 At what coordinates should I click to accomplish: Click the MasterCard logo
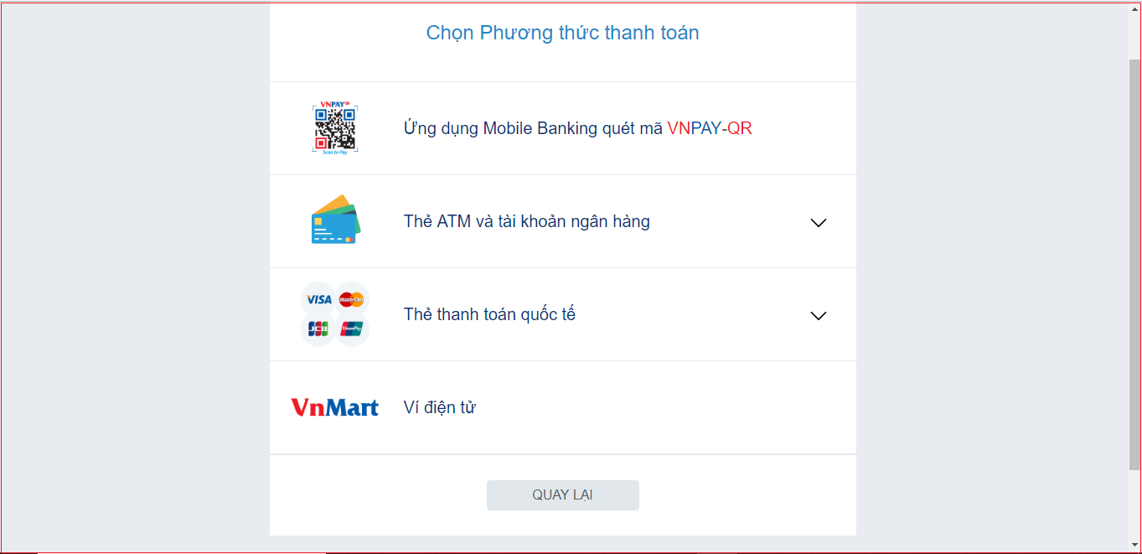[352, 299]
